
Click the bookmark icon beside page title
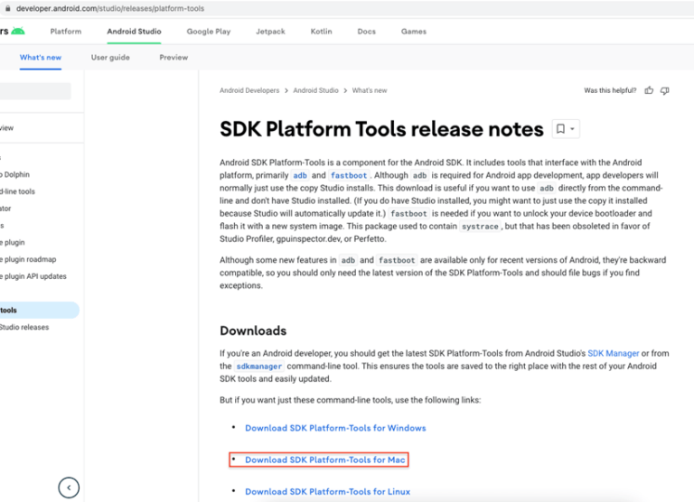(560, 129)
